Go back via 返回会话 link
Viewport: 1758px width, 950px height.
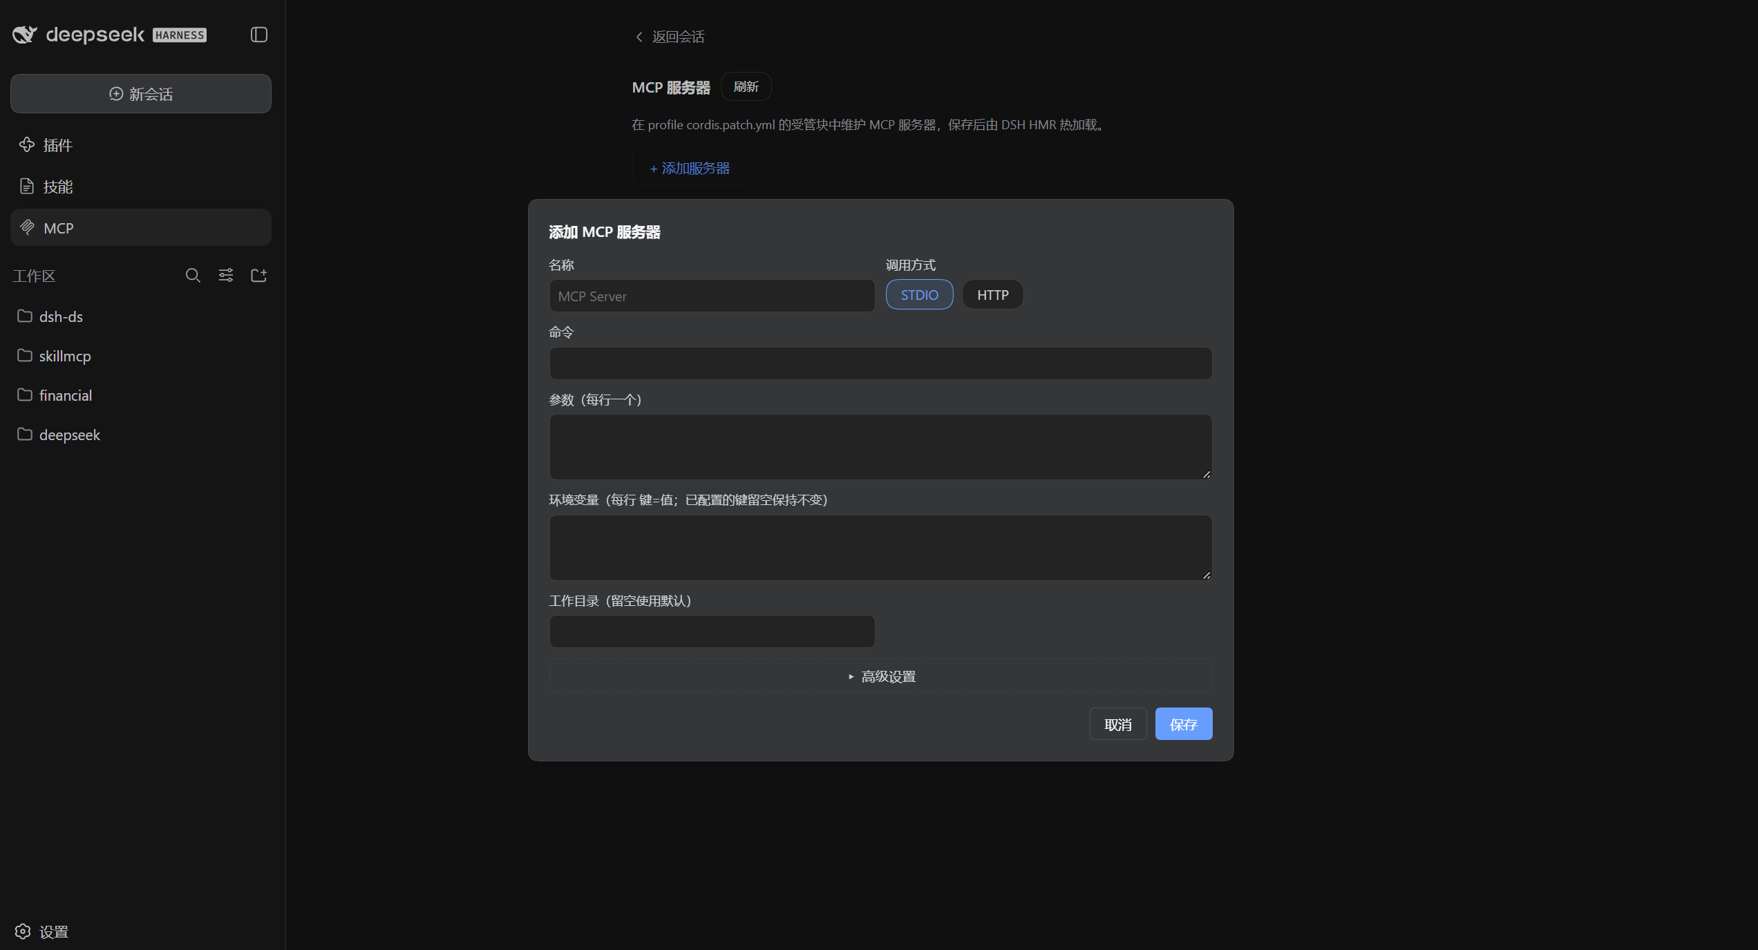[670, 37]
